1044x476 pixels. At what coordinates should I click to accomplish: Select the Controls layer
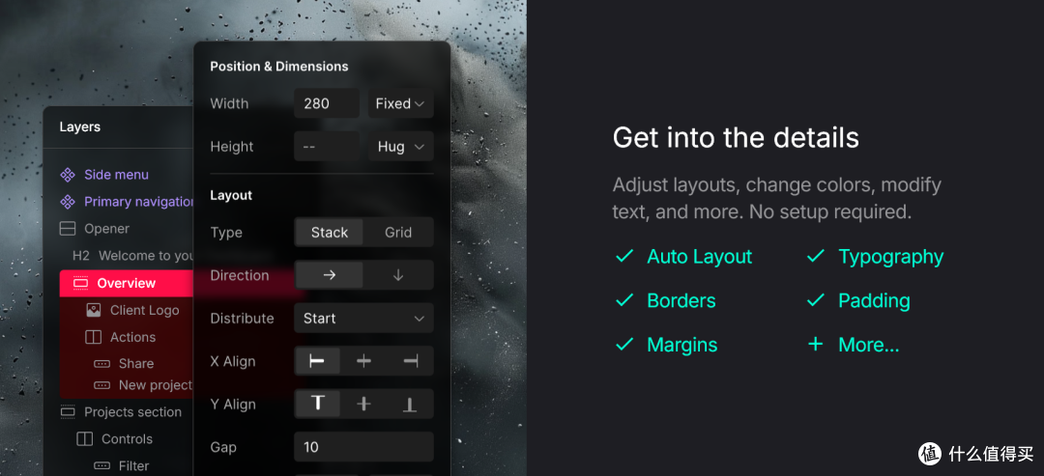coord(127,438)
